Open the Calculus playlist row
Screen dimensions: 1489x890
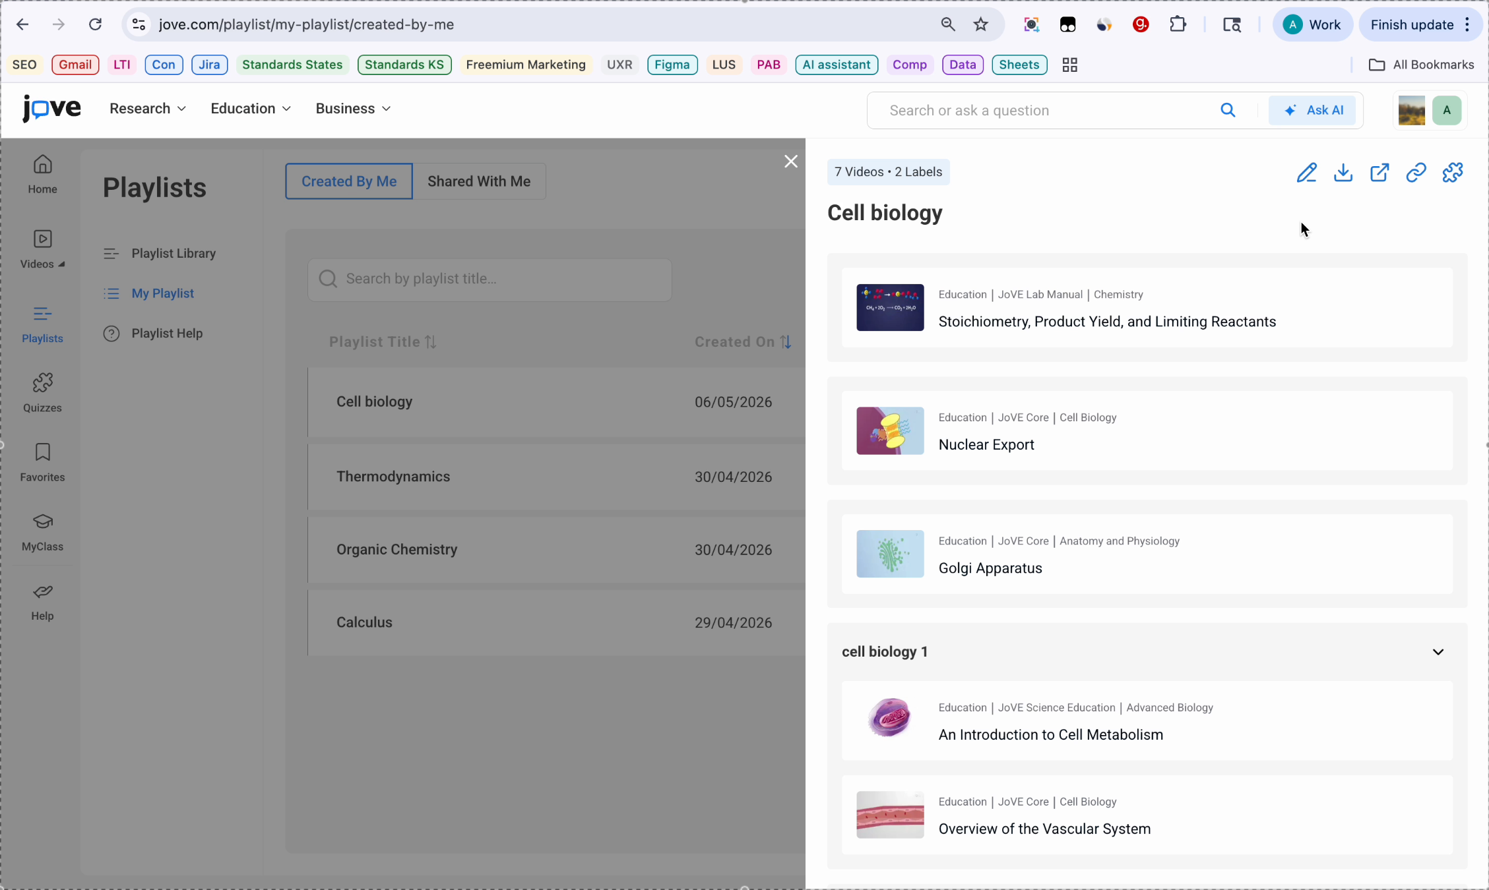[x=556, y=622]
